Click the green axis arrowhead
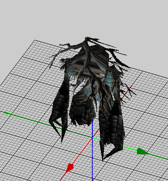This screenshot has height=181, width=168. pyautogui.click(x=143, y=151)
